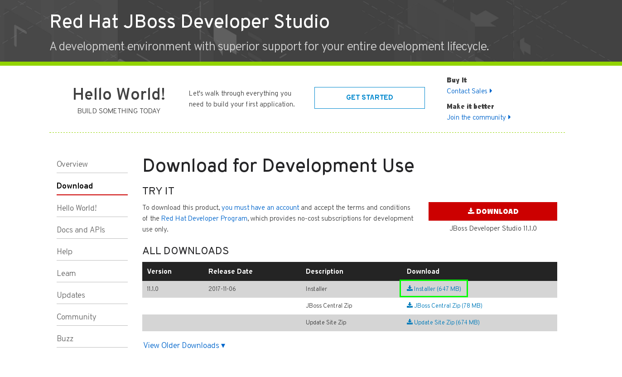This screenshot has height=377, width=622.
Task: Click the Buy It label
Action: click(457, 80)
